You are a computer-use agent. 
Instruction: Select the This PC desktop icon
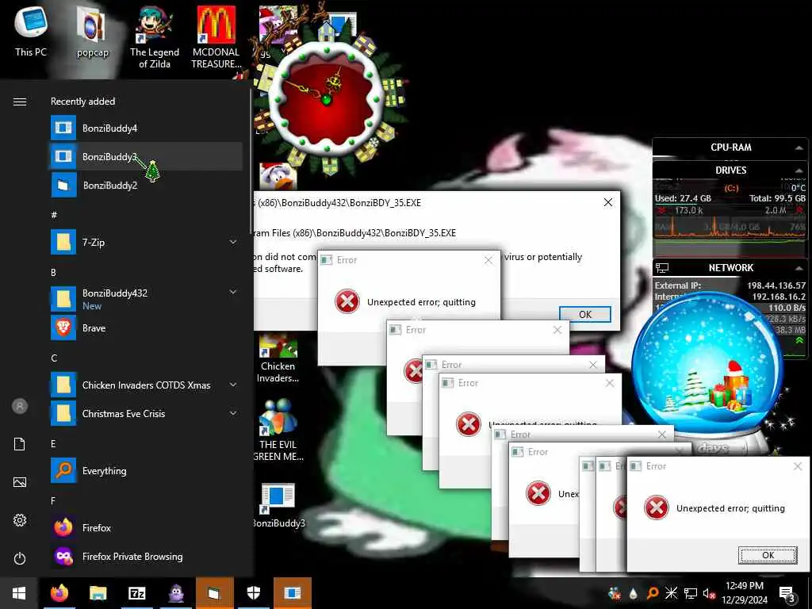pos(31,32)
